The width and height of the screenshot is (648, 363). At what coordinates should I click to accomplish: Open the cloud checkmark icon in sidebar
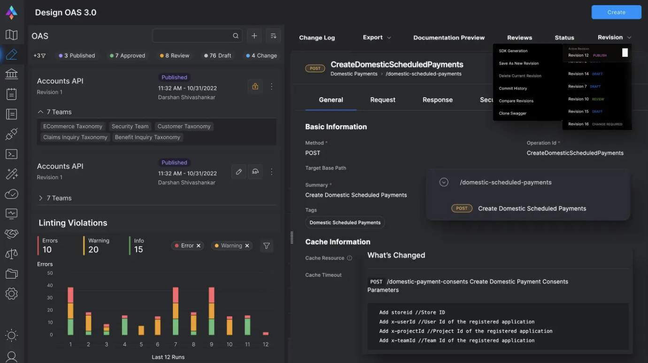(12, 194)
